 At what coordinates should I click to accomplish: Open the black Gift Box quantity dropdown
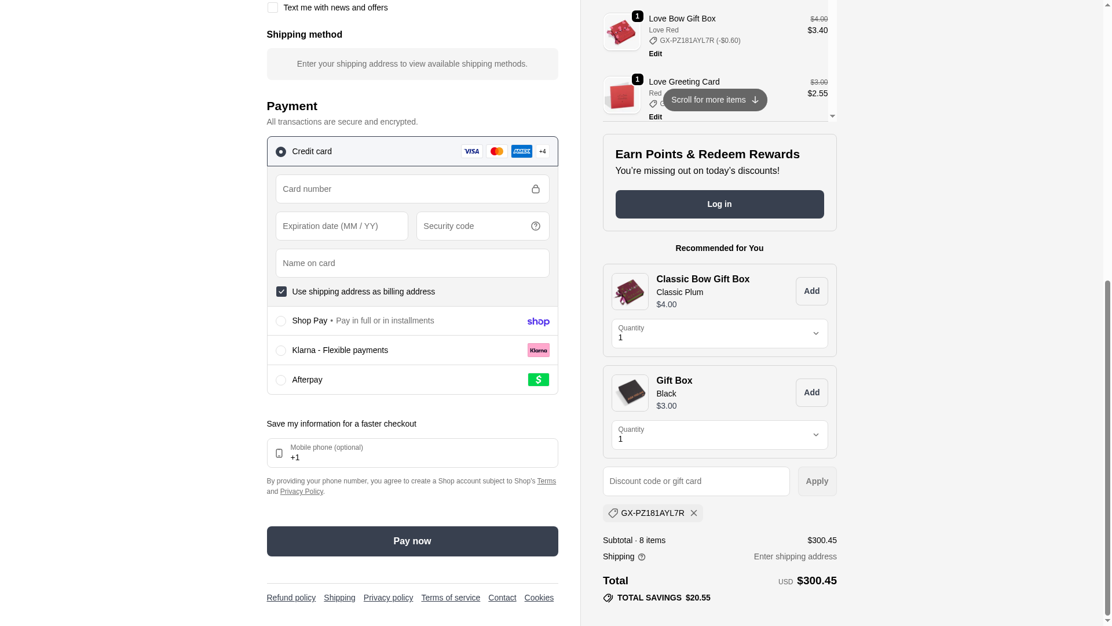719,435
